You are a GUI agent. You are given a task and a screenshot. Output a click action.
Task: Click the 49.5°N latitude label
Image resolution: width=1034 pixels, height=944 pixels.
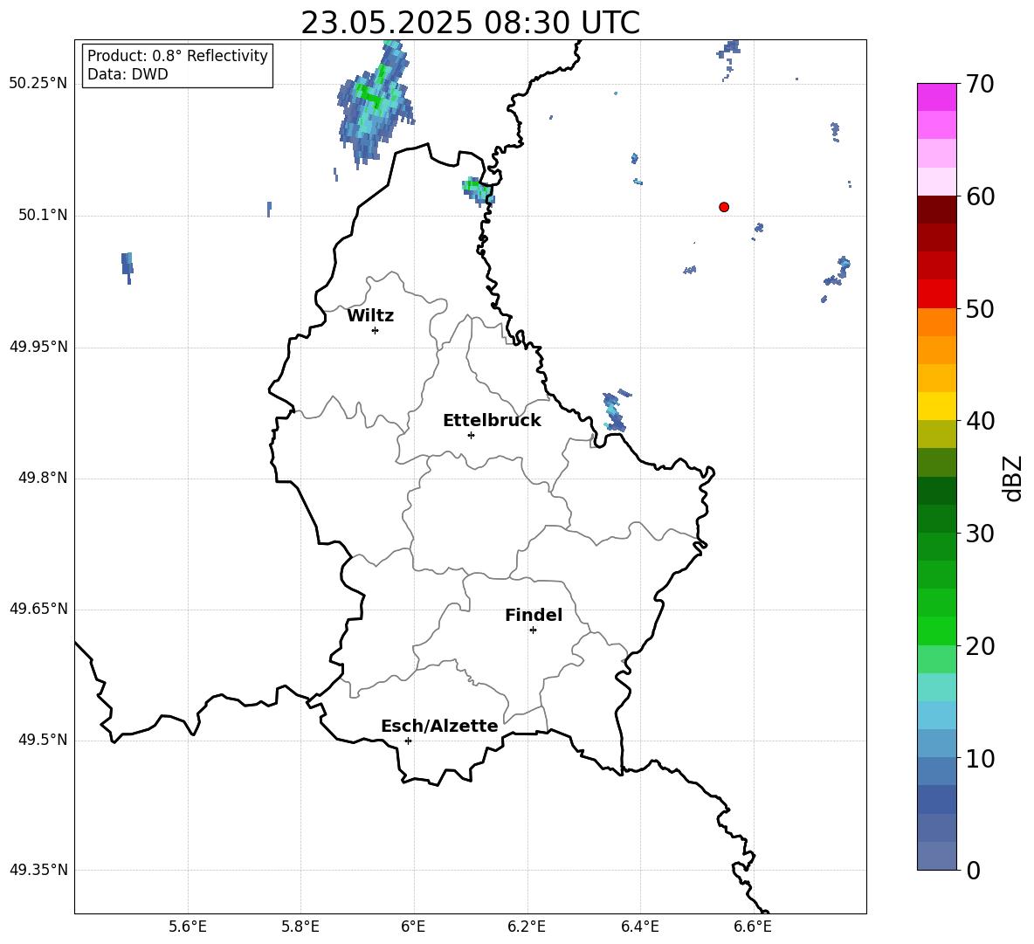click(x=43, y=740)
